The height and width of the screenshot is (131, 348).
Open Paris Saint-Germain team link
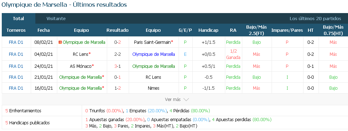(152, 42)
